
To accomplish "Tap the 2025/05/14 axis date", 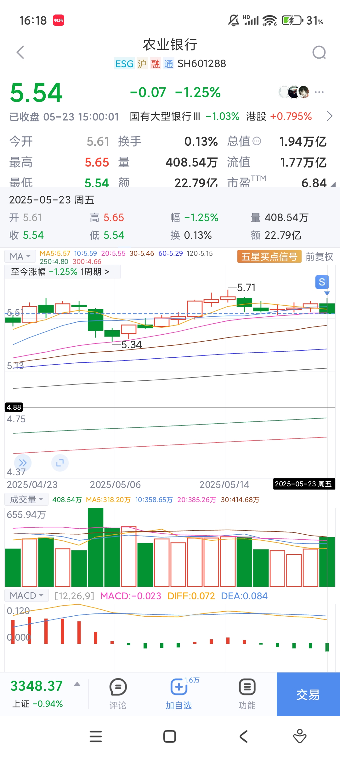I will [x=224, y=484].
